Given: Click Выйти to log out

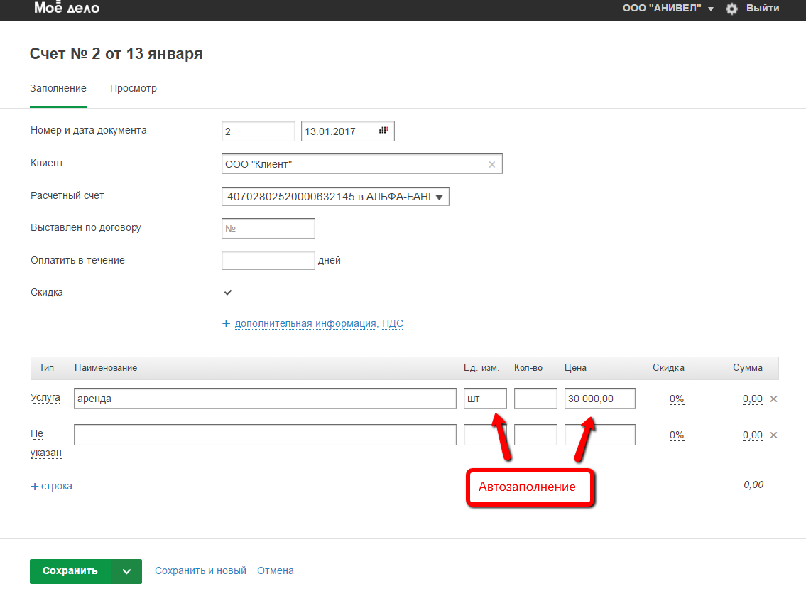Looking at the screenshot, I should 763,9.
